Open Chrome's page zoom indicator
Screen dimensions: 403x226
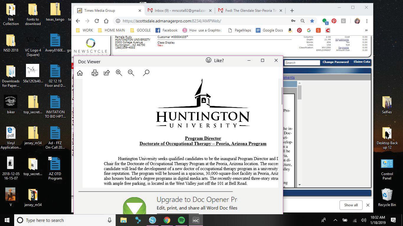302,21
